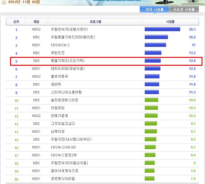Select the 놀라운대회스타킹 program name
The image size is (205, 184).
pyautogui.click(x=64, y=100)
